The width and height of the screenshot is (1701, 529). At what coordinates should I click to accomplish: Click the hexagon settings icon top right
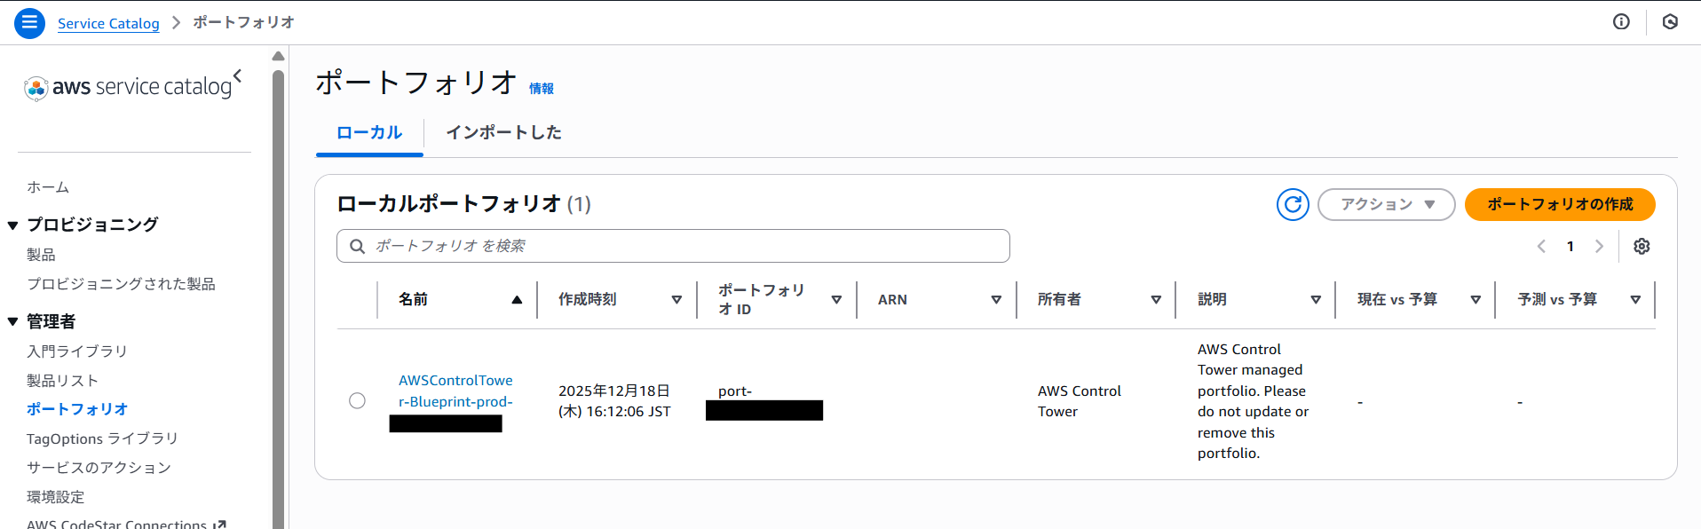[1670, 22]
